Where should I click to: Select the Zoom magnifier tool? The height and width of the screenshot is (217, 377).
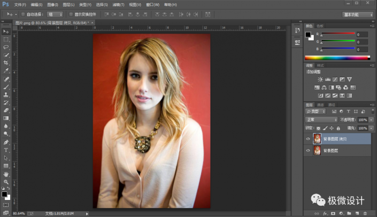[x=6, y=181]
